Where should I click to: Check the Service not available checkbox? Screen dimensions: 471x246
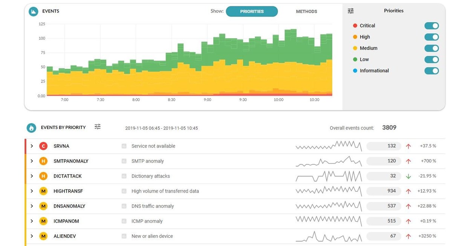point(124,146)
